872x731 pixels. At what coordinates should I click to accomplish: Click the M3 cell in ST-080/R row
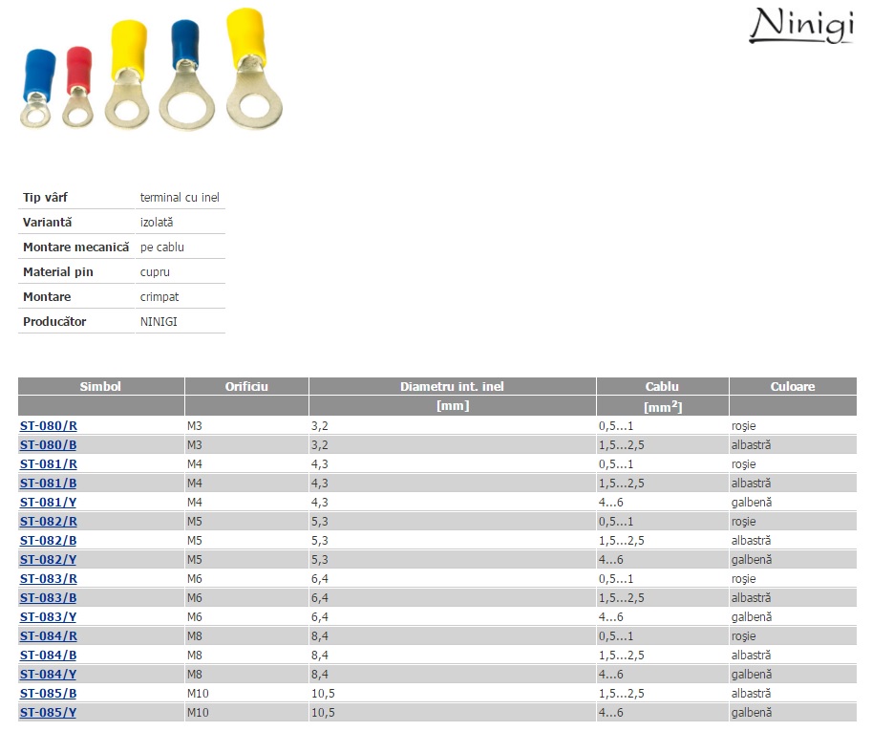click(x=195, y=426)
